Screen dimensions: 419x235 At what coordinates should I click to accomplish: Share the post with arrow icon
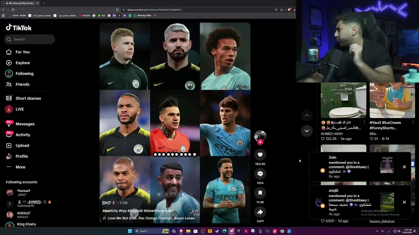(x=260, y=212)
